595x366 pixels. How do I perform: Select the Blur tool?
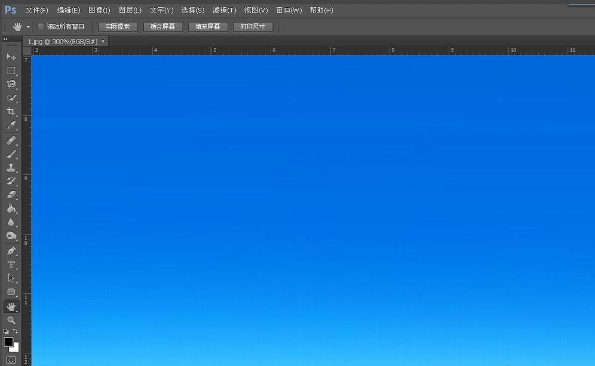tap(11, 222)
